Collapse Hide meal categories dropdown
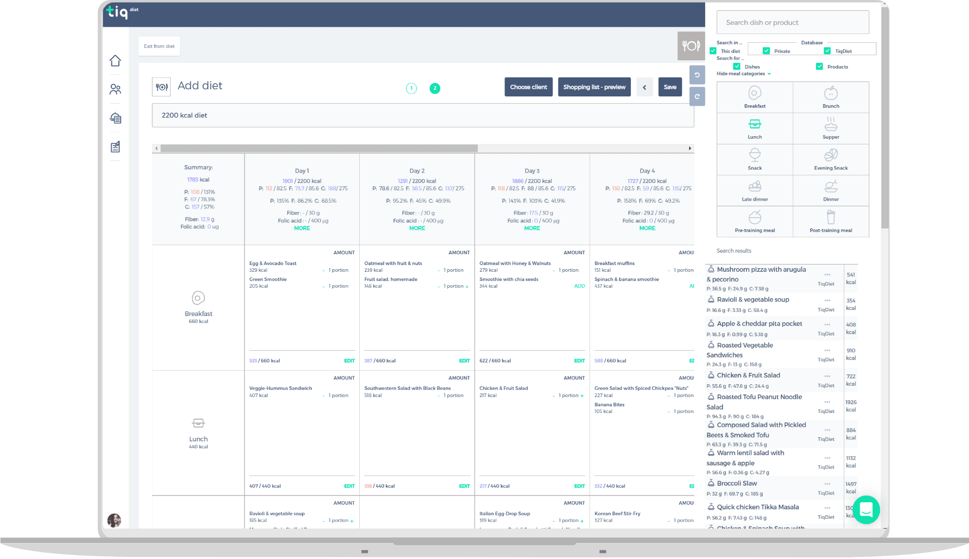This screenshot has width=969, height=559. pyautogui.click(x=744, y=74)
